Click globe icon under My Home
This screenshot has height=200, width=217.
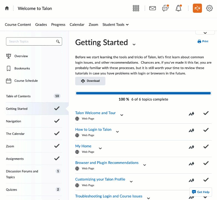[77, 152]
